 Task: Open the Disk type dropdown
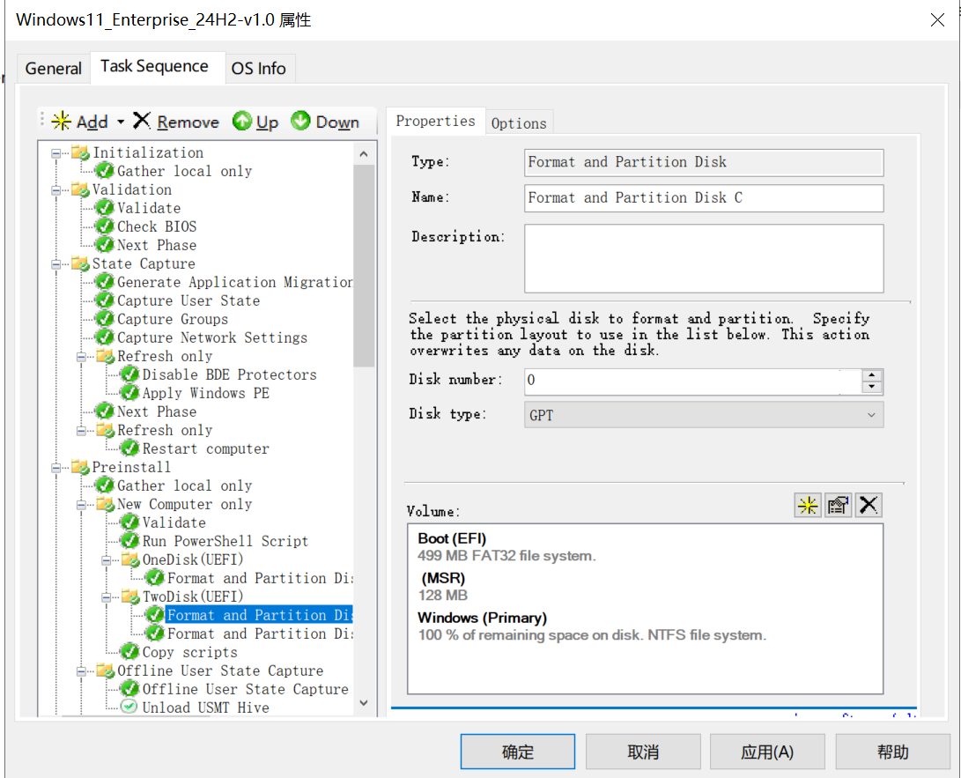[x=703, y=414]
